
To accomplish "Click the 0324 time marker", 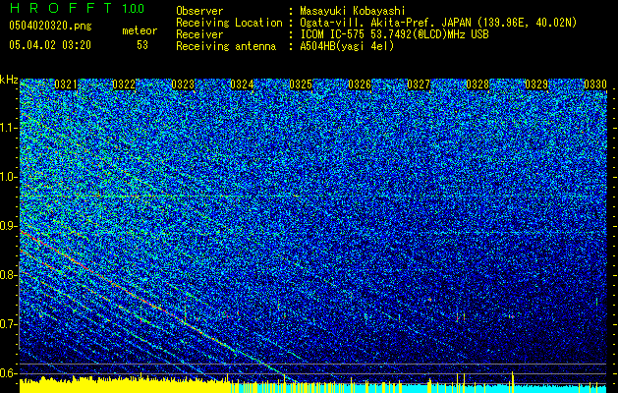I will [242, 84].
